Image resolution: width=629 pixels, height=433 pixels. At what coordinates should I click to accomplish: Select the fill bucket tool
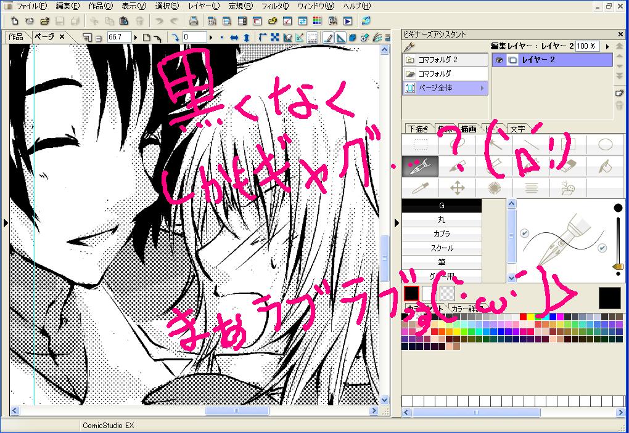(x=605, y=166)
